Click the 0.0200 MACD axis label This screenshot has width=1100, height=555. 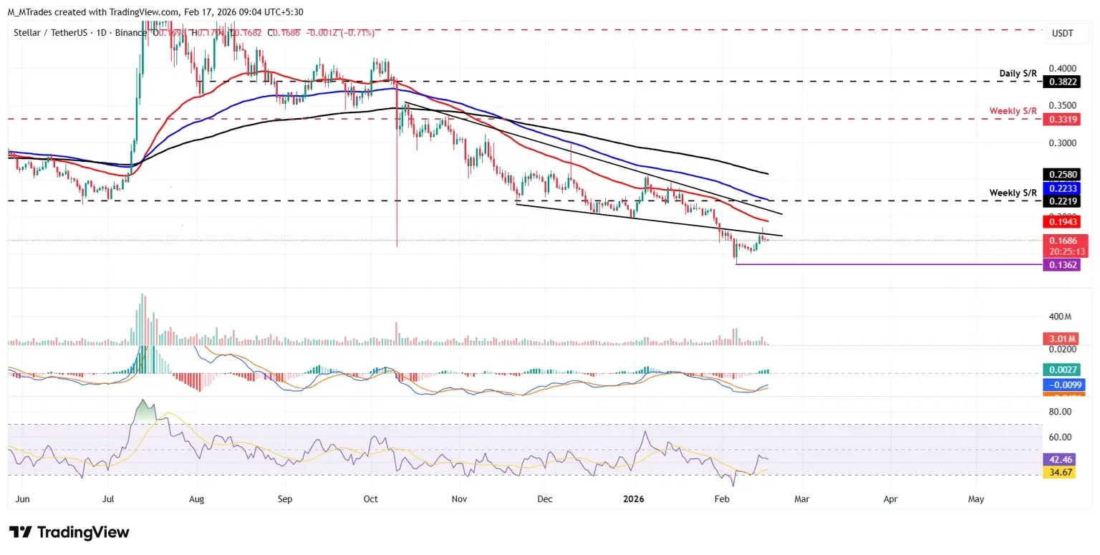(x=1064, y=349)
